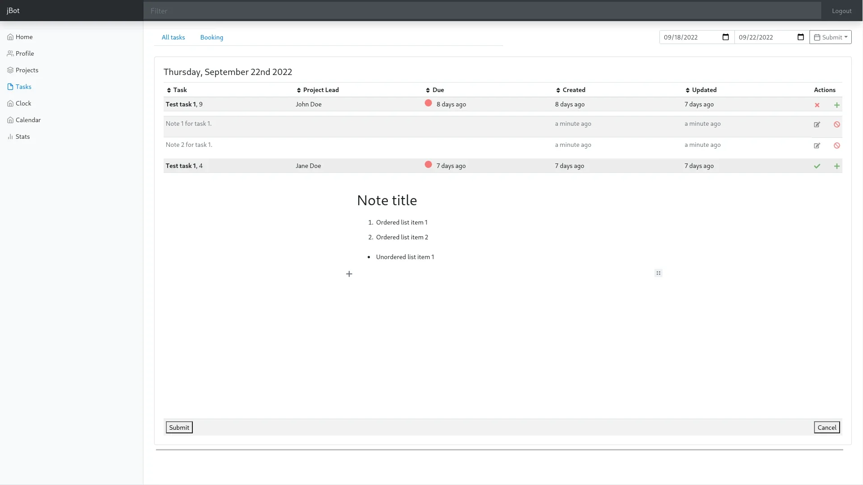This screenshot has width=863, height=485.
Task: Click the add block icon in note editor
Action: coord(349,273)
